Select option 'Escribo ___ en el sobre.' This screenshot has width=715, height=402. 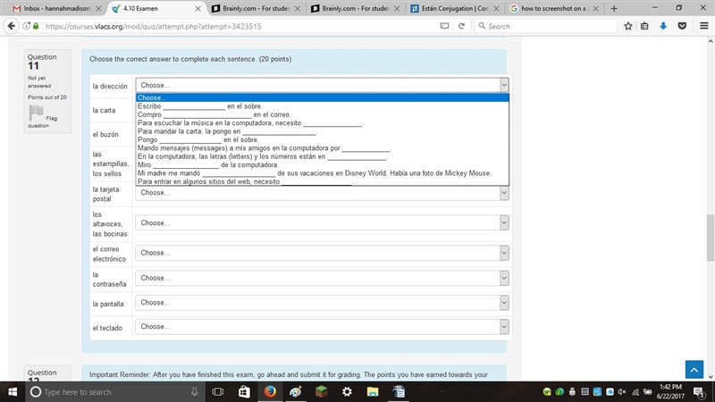point(322,106)
